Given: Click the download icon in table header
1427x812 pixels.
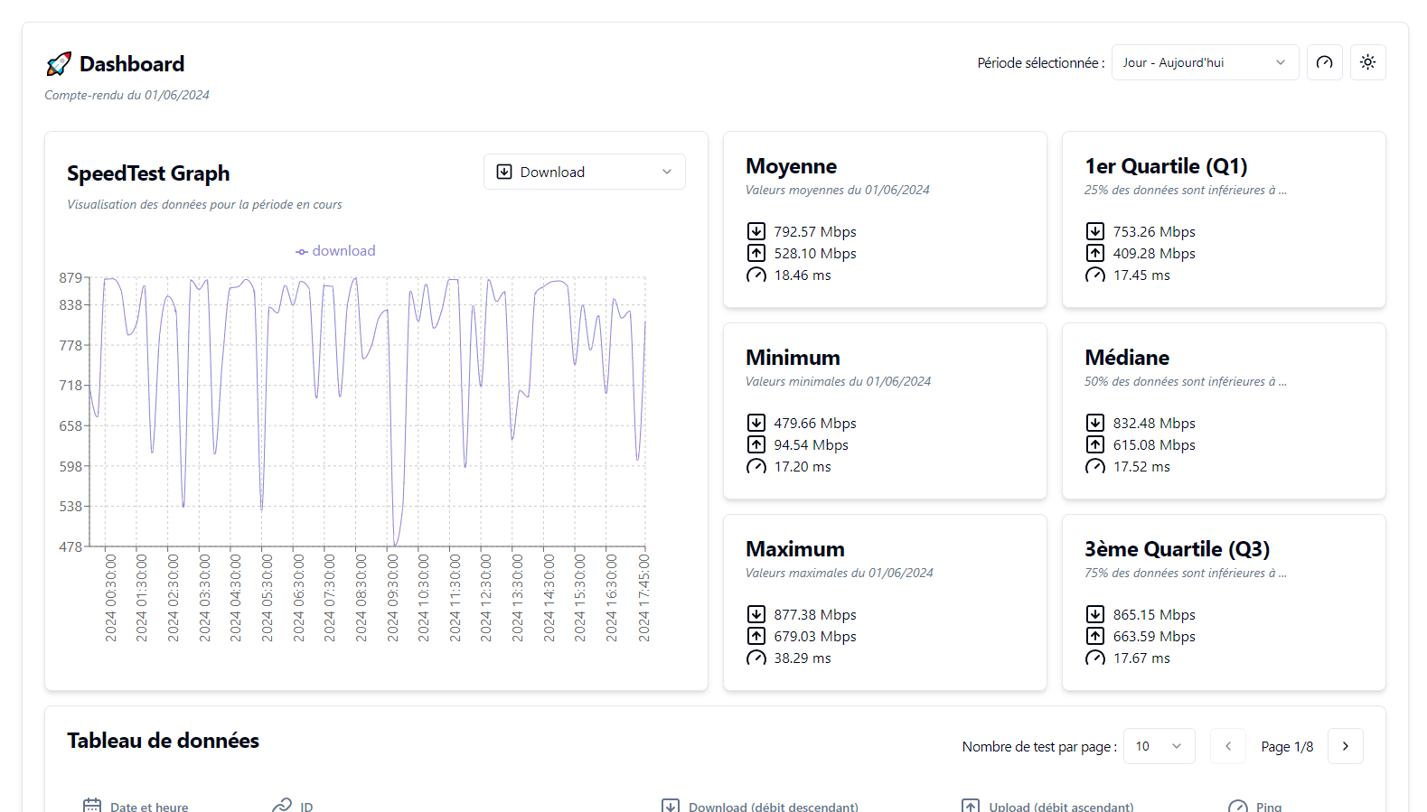Looking at the screenshot, I should (x=671, y=806).
